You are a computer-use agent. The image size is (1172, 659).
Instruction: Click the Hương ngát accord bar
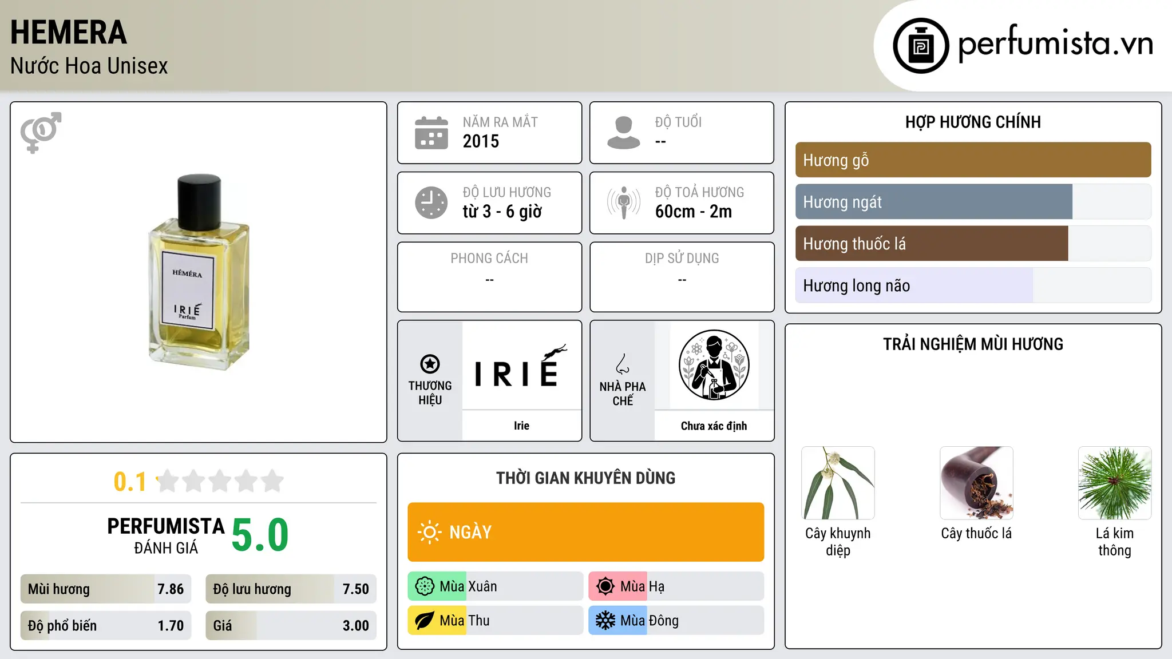[x=973, y=202]
